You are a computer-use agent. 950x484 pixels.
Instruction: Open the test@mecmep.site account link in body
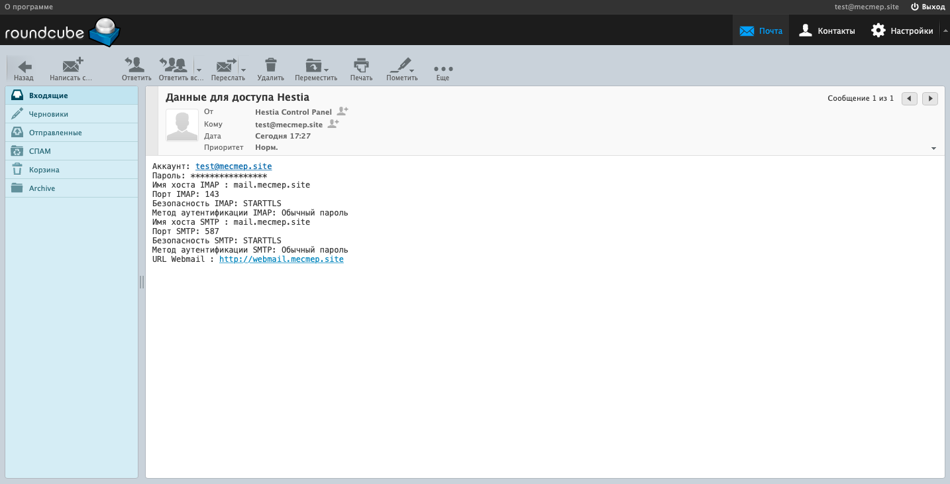(234, 166)
